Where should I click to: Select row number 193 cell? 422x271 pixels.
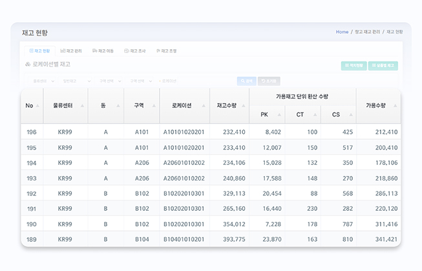pyautogui.click(x=32, y=179)
